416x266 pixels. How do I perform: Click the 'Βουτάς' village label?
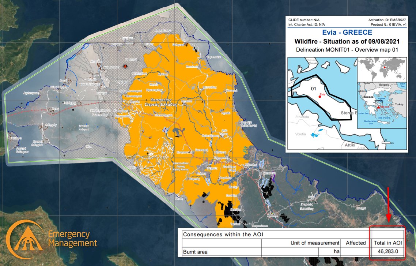coord(135,101)
